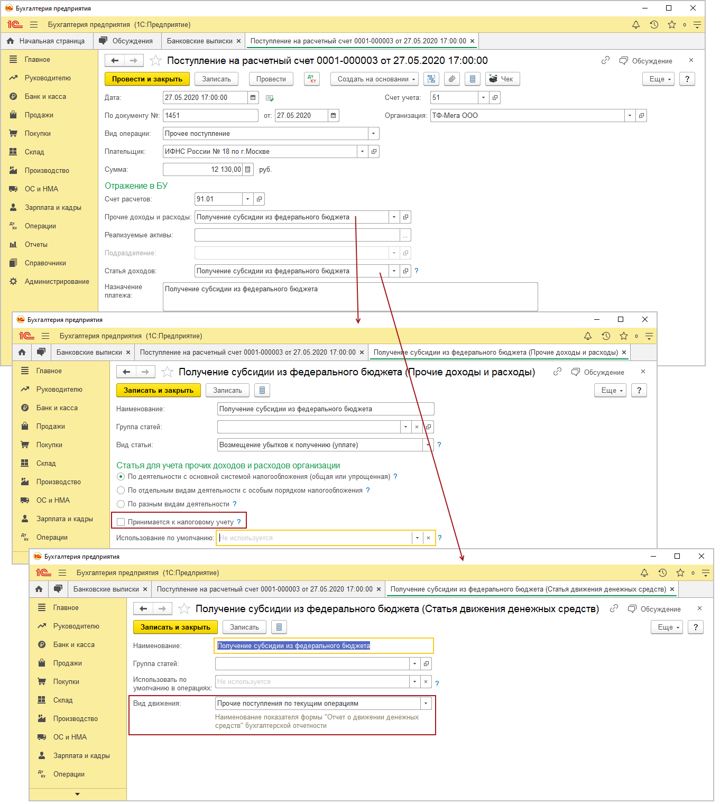
Task: Open Справочники in the sidebar
Action: pyautogui.click(x=45, y=263)
